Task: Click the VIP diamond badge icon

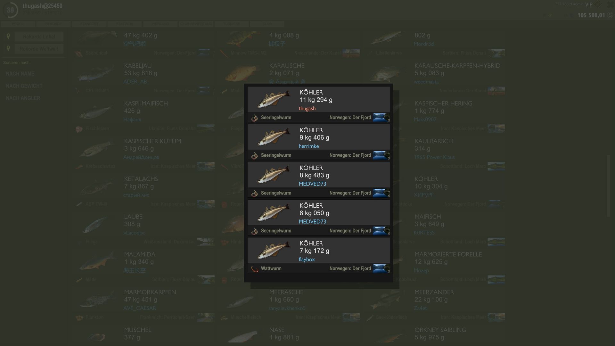Action: 598,4
